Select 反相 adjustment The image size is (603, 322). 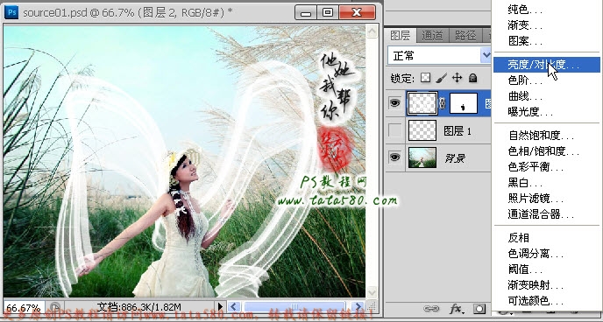tap(547, 238)
